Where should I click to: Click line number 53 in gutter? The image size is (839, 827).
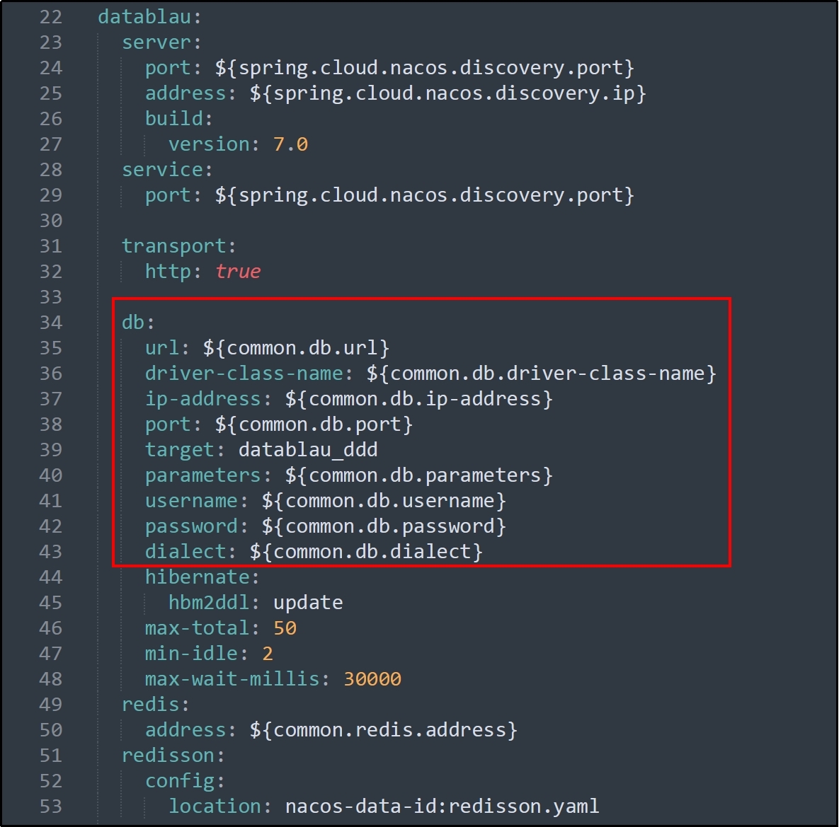[51, 806]
